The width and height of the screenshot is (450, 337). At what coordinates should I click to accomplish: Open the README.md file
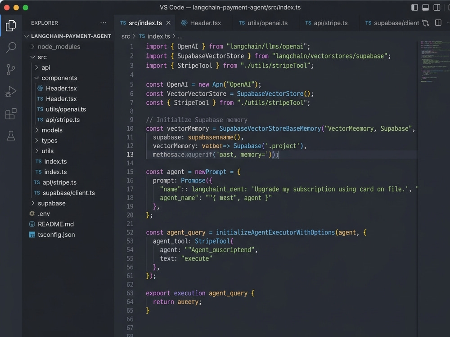[x=56, y=224]
